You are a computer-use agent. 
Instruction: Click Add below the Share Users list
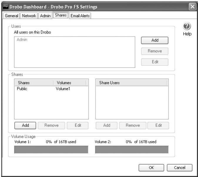pyautogui.click(x=107, y=125)
